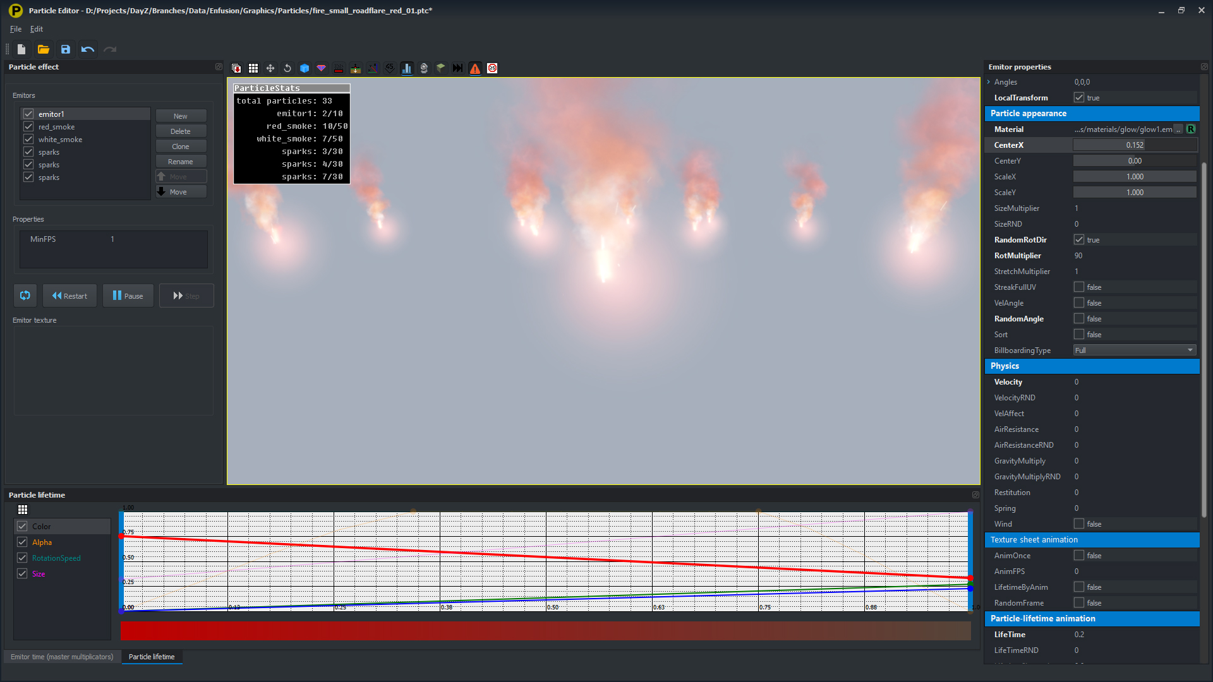Click the warning/alert indicator icon
Image resolution: width=1213 pixels, height=682 pixels.
(475, 68)
